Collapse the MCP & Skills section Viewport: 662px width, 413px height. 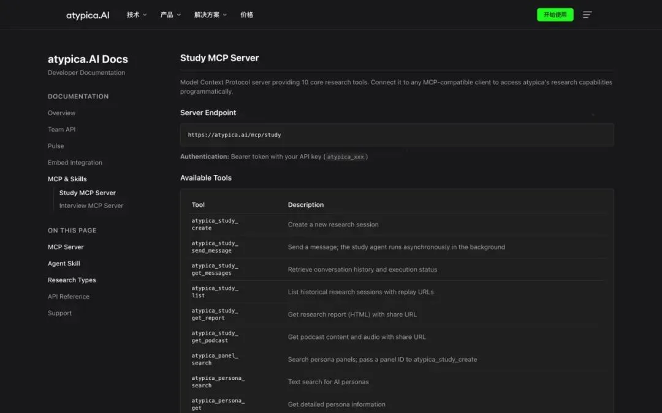[67, 179]
